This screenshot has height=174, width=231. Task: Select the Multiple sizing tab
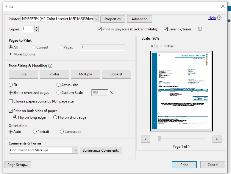pyautogui.click(x=85, y=74)
